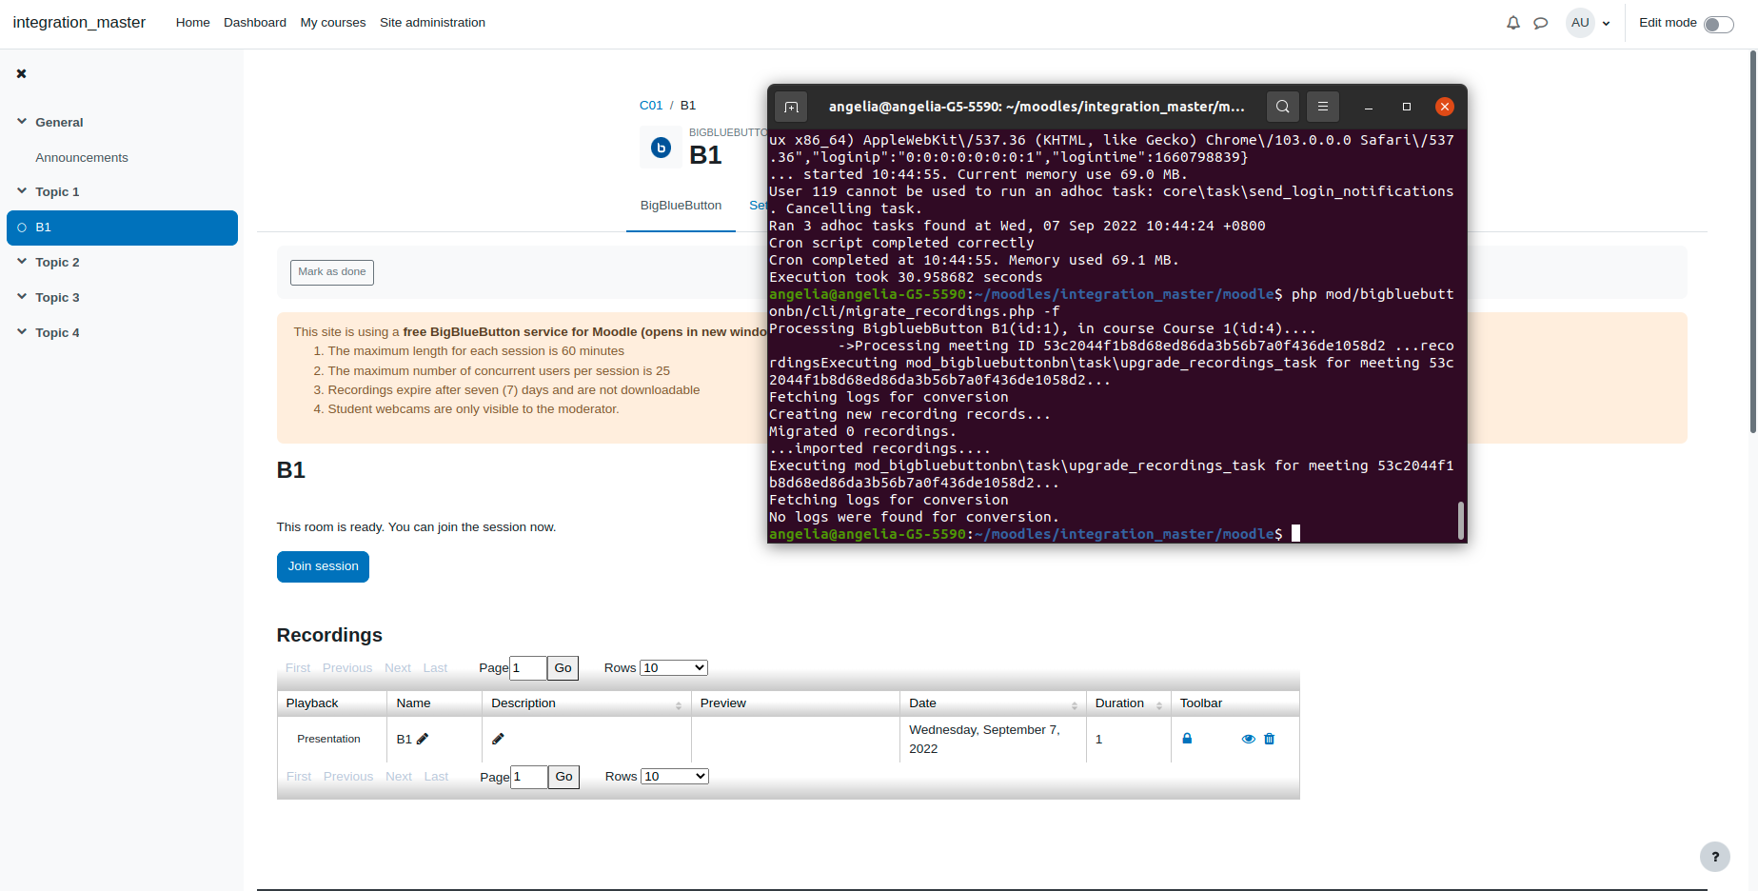Maximize the terminal window
This screenshot has height=891, width=1758.
tap(1407, 107)
